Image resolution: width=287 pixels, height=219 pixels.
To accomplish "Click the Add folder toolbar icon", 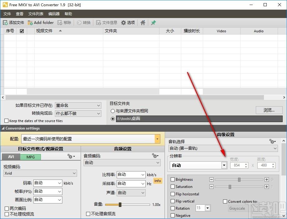I will point(30,23).
